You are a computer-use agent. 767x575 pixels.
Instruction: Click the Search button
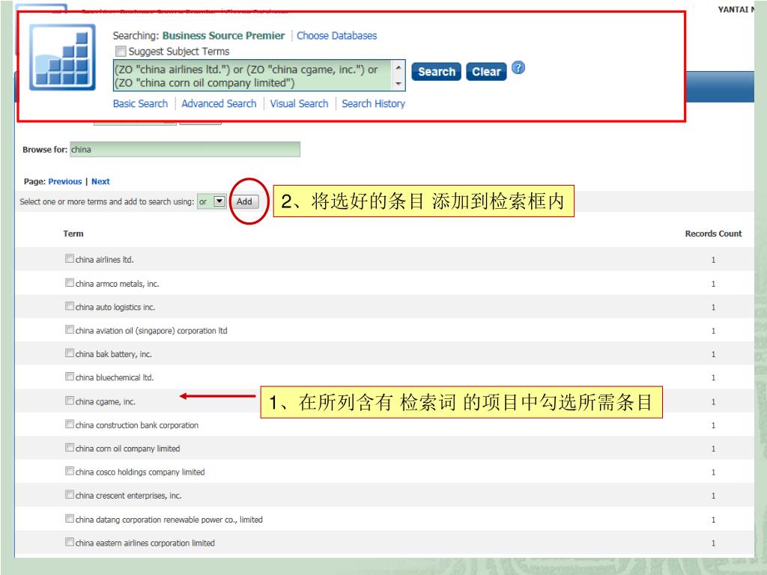click(x=437, y=72)
